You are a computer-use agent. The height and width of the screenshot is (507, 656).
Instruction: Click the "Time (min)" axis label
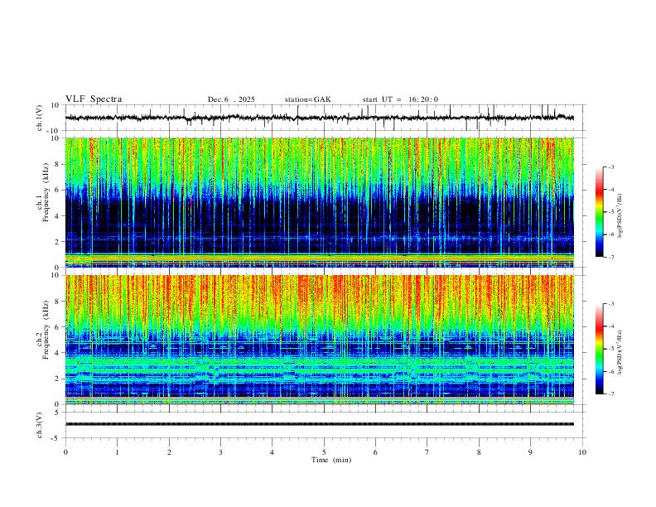[331, 460]
